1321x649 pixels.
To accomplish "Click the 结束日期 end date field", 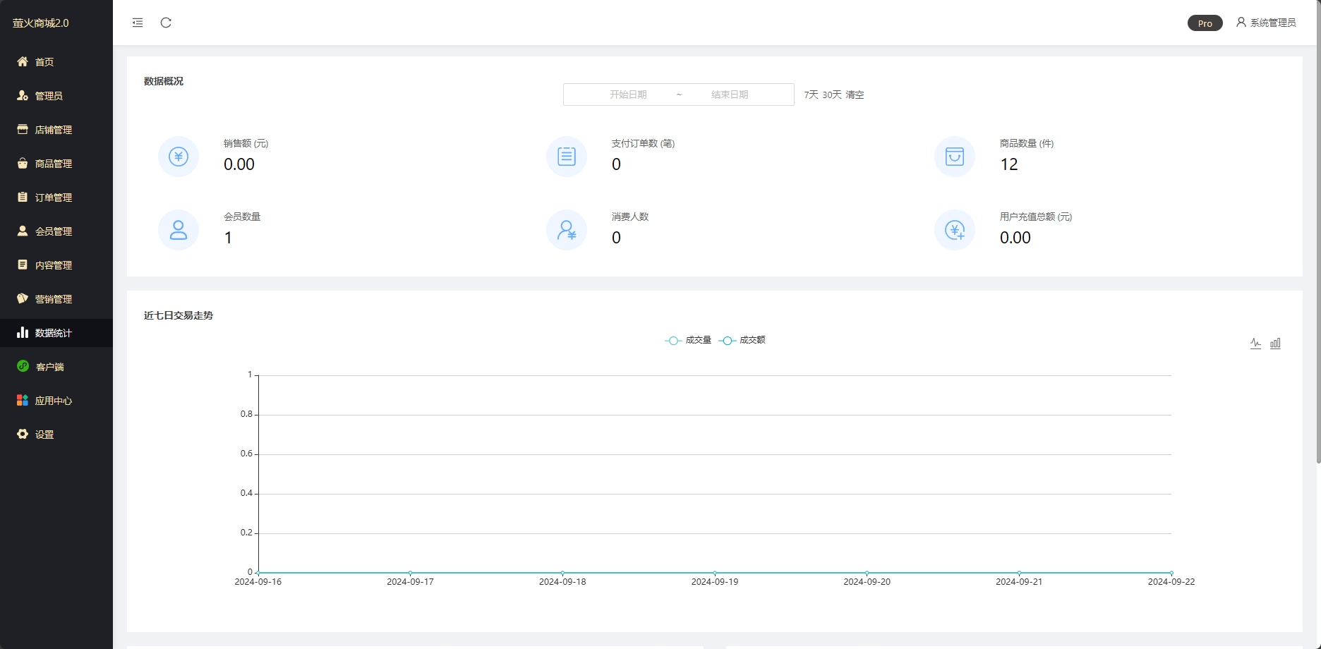I will (x=730, y=95).
